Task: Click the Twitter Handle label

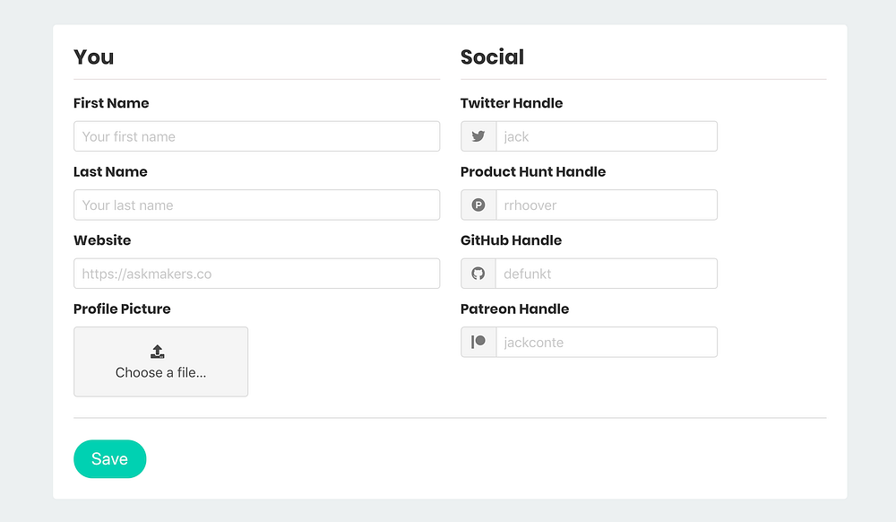Action: tap(512, 103)
